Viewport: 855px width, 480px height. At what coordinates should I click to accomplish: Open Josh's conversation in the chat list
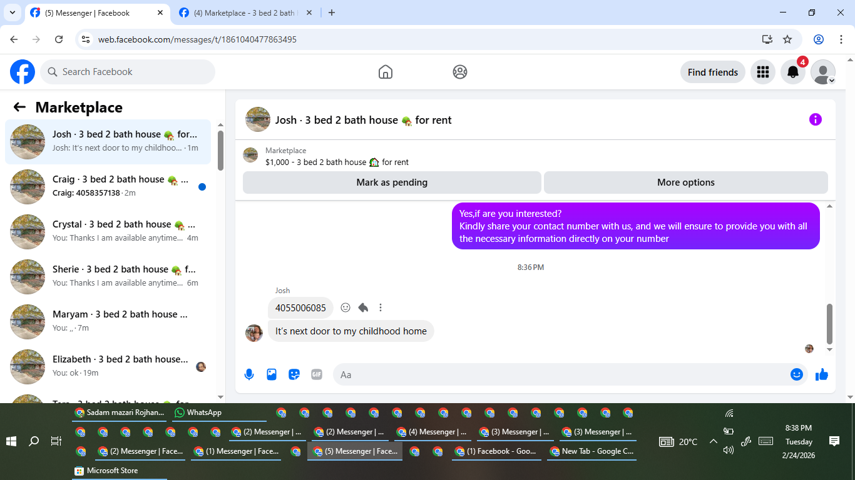coord(108,141)
